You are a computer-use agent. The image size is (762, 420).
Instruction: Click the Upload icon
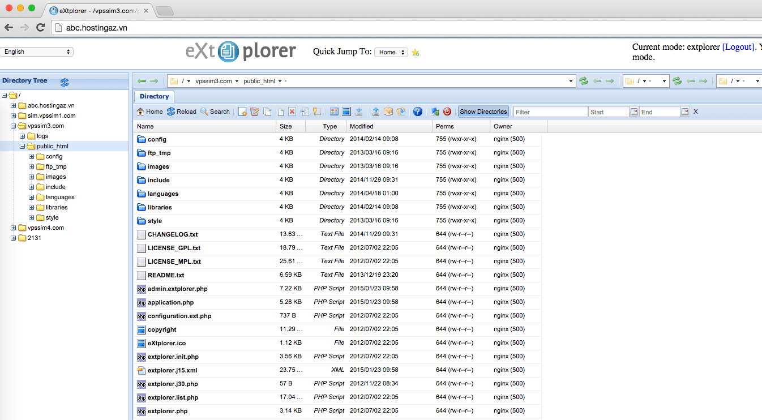[376, 112]
